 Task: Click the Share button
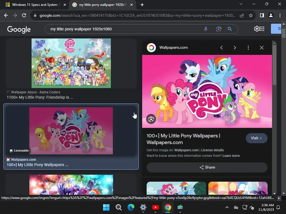click(207, 167)
